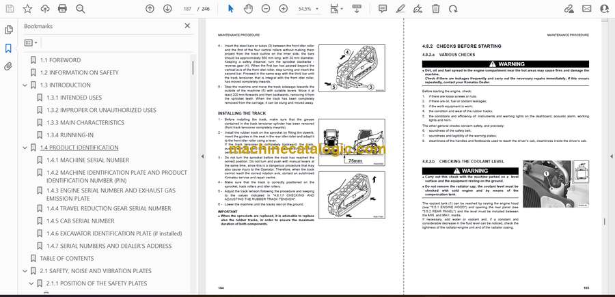Open 1.4.2 MACHINE IDENTIFICATION PLATE bookmark
Image resolution: width=615 pixels, height=297 pixels.
pos(117,176)
